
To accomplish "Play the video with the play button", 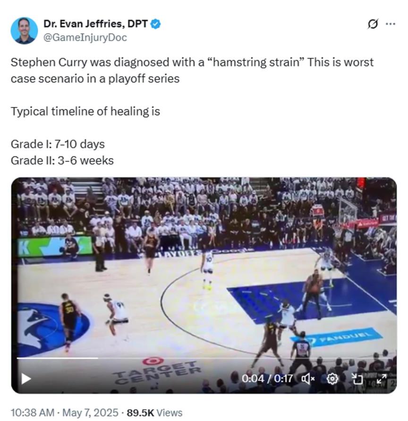I will coord(26,379).
